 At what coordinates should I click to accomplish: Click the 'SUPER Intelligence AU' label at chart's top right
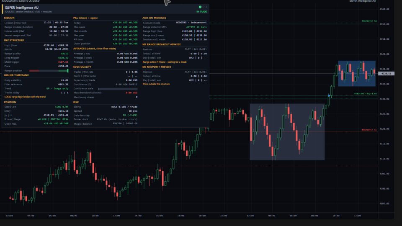[x=363, y=1]
